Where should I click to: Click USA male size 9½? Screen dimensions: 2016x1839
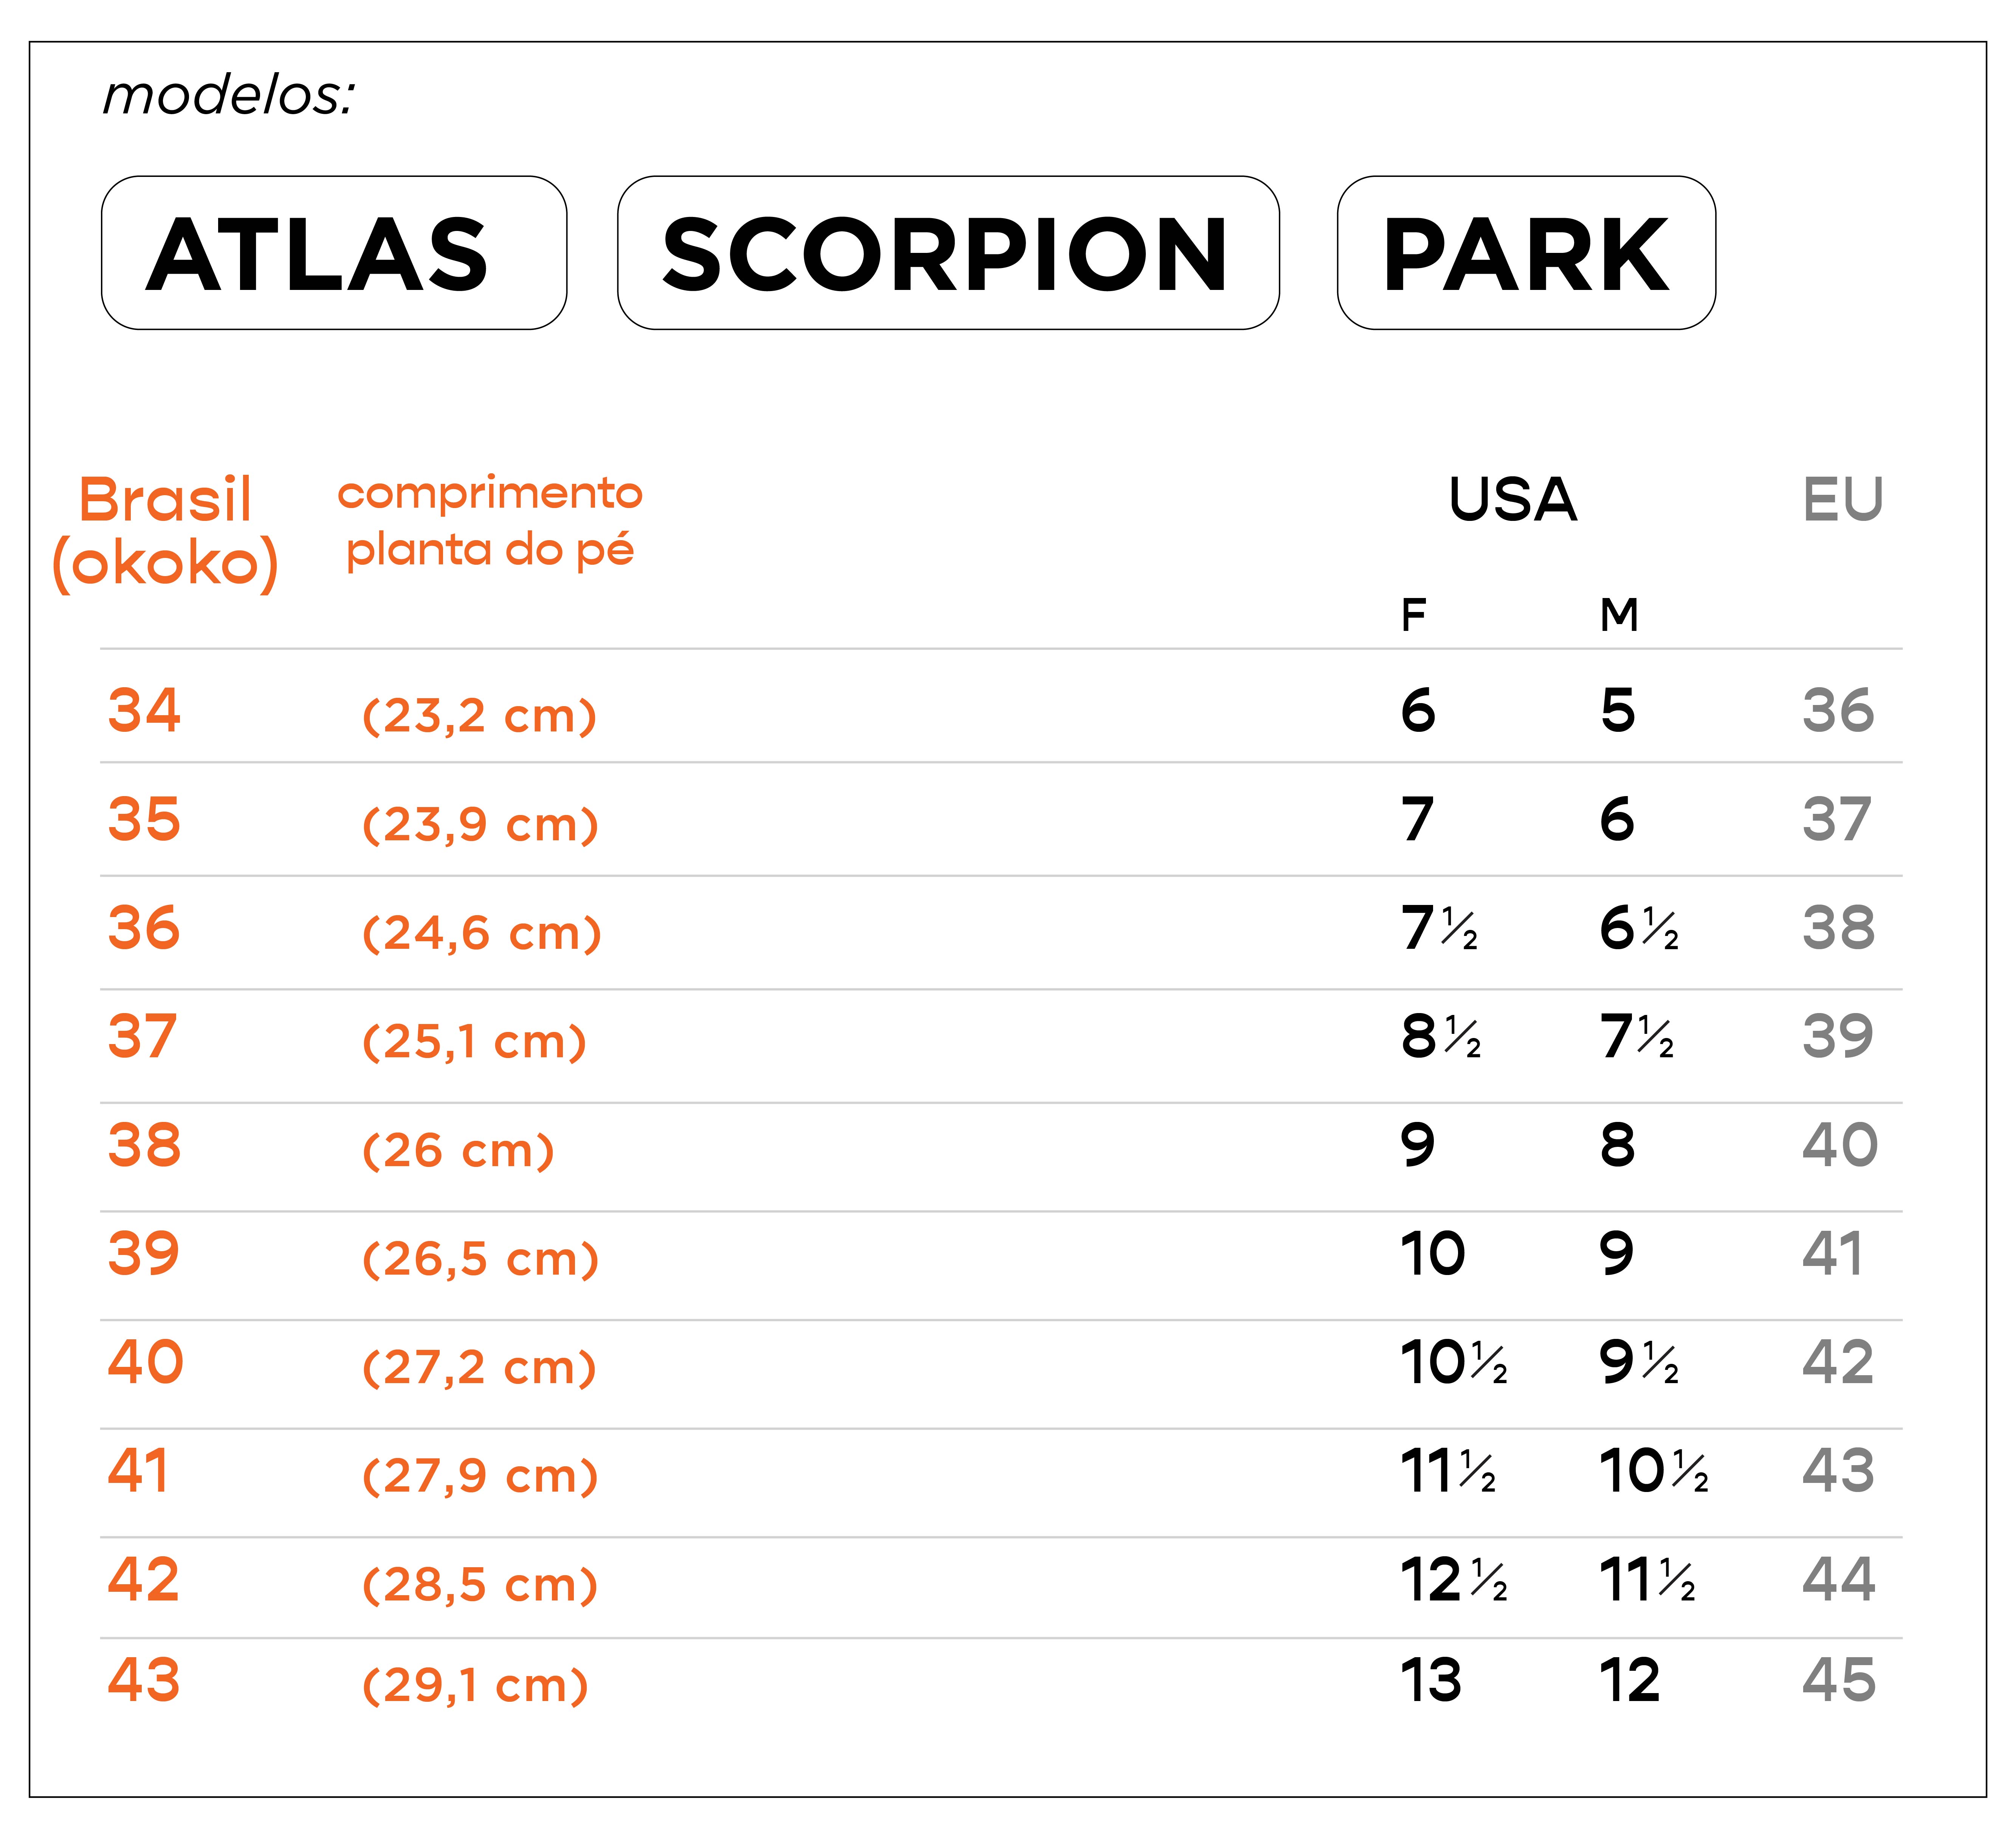[1639, 1362]
